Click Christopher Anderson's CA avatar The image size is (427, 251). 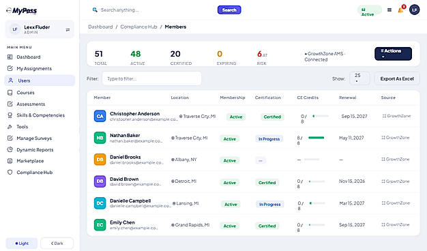point(100,116)
